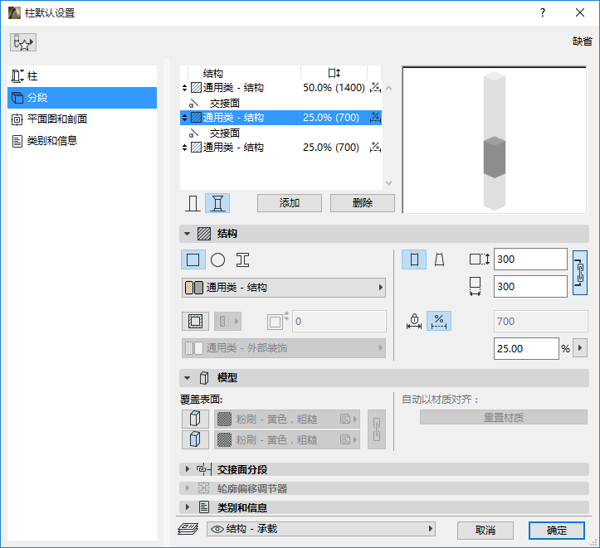Click percentage icon on 50.0% segment row
This screenshot has width=600, height=548.
pyautogui.click(x=375, y=88)
